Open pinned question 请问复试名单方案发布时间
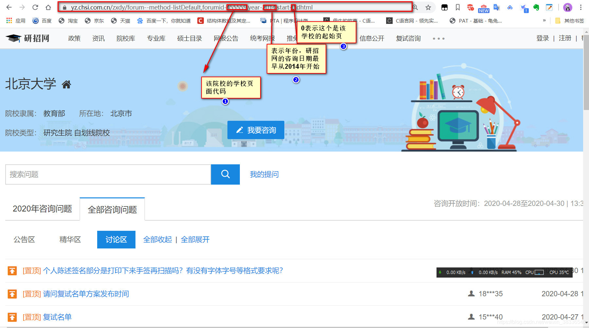The width and height of the screenshot is (589, 328). (86, 294)
